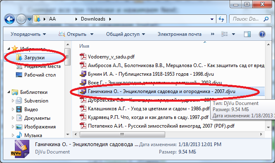Click the desktop icon beside Рабочий стол
Screen dimensions: 275x163
click(x=19, y=75)
